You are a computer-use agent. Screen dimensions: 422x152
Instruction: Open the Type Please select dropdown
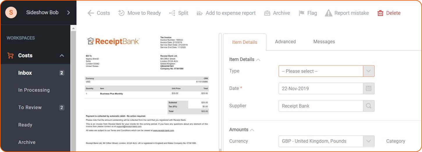[x=326, y=71]
